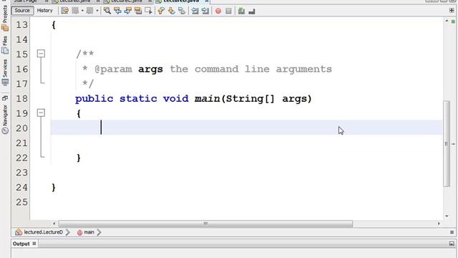Click the vertical scrollbar thumb

pyautogui.click(x=447, y=143)
